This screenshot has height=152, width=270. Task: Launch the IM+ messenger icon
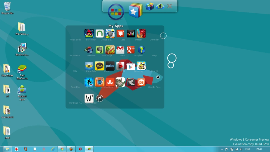click(89, 66)
